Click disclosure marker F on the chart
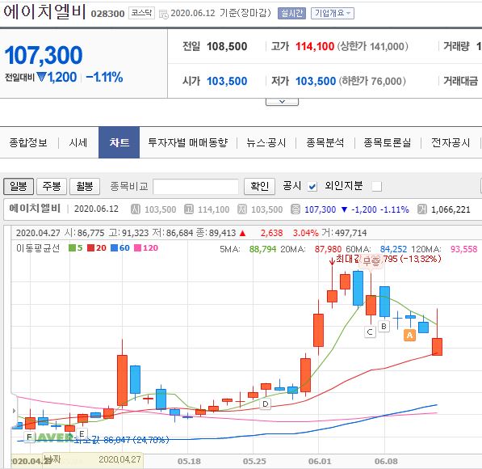The image size is (482, 469). tap(29, 437)
